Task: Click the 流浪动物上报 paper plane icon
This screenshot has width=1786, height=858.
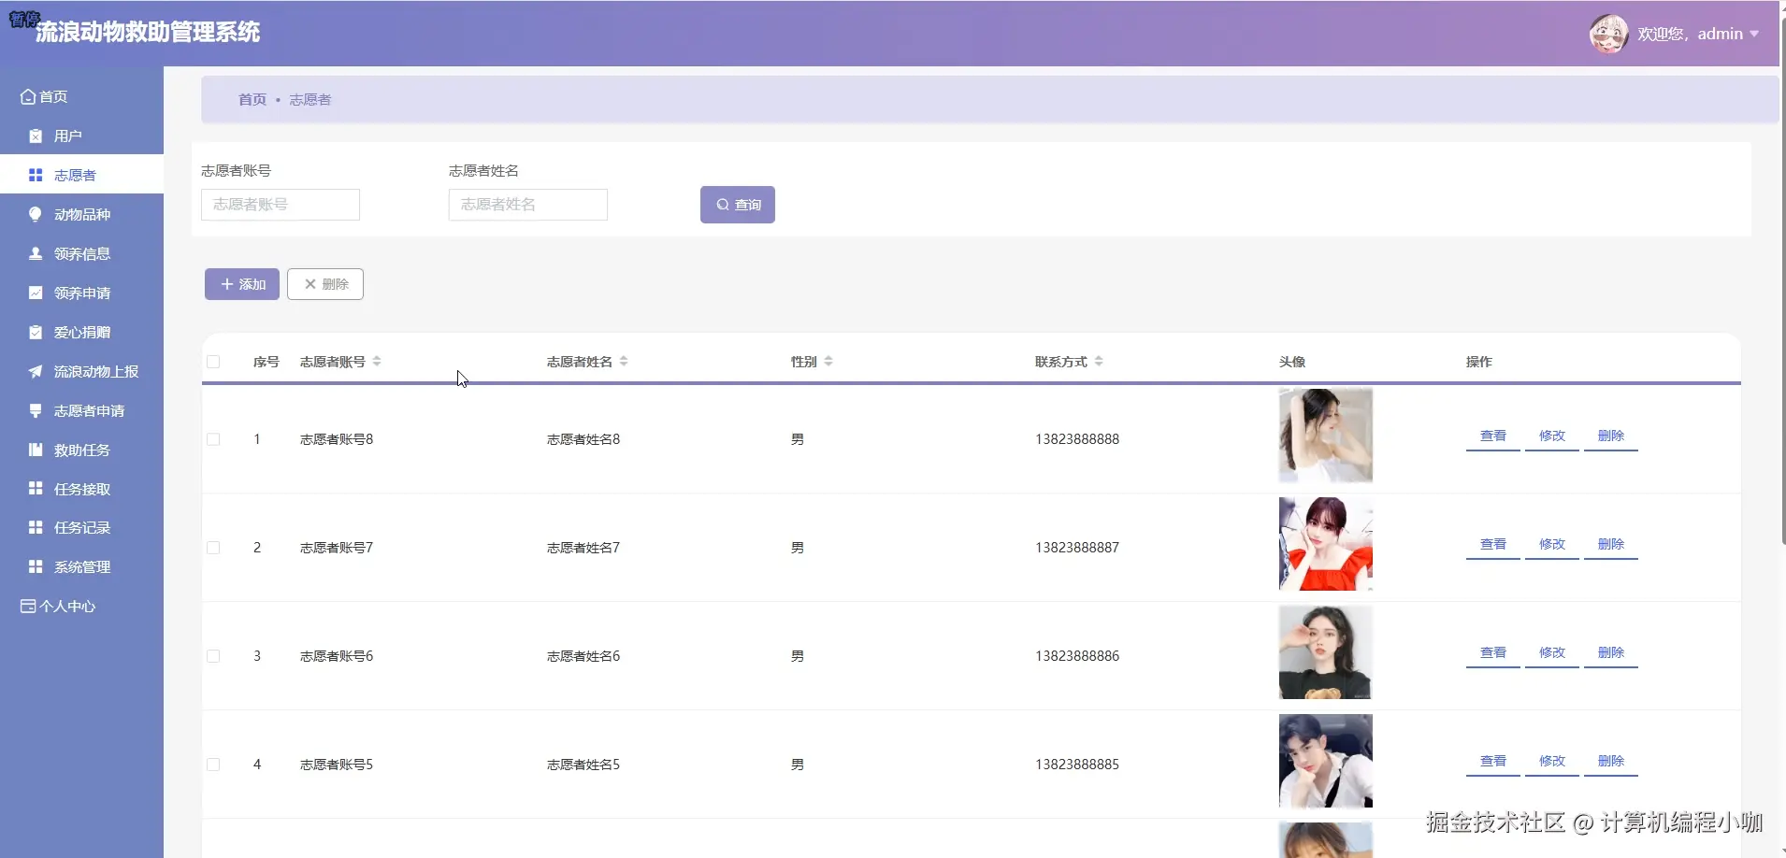Action: point(36,372)
